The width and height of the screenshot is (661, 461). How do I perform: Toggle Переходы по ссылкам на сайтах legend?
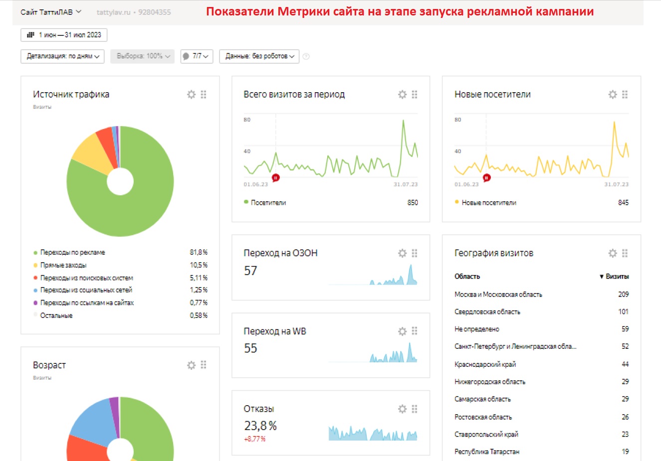(x=83, y=303)
